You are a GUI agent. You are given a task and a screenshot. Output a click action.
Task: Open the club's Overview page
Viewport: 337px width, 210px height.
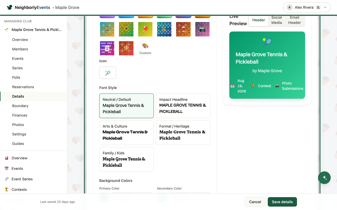20,40
